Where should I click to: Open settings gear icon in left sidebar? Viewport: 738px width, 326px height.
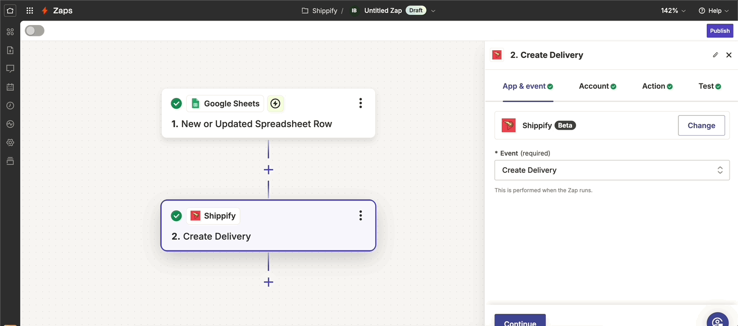tap(10, 142)
